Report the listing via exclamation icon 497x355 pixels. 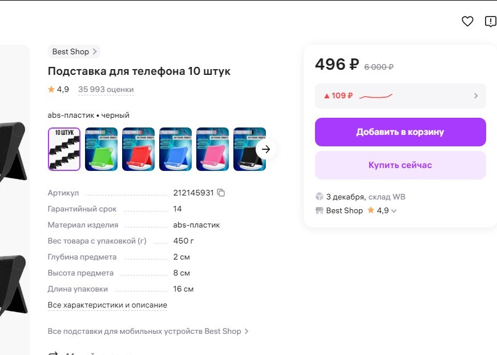pyautogui.click(x=490, y=22)
